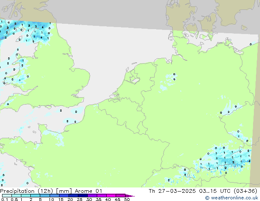The image size is (260, 201).
Task: Click the '0.1' legend scale label
Action: click(5, 199)
